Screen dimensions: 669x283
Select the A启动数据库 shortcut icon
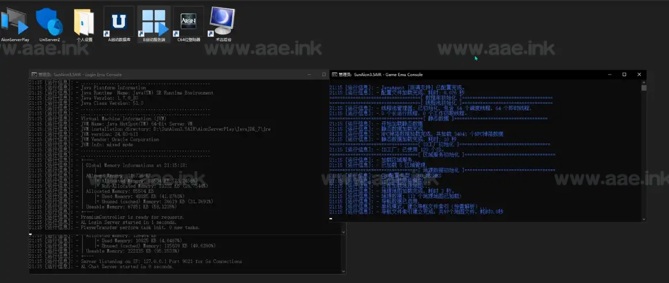[119, 23]
